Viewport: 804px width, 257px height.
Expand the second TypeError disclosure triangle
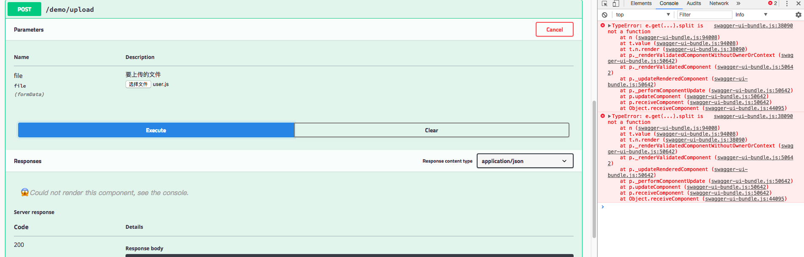(609, 116)
